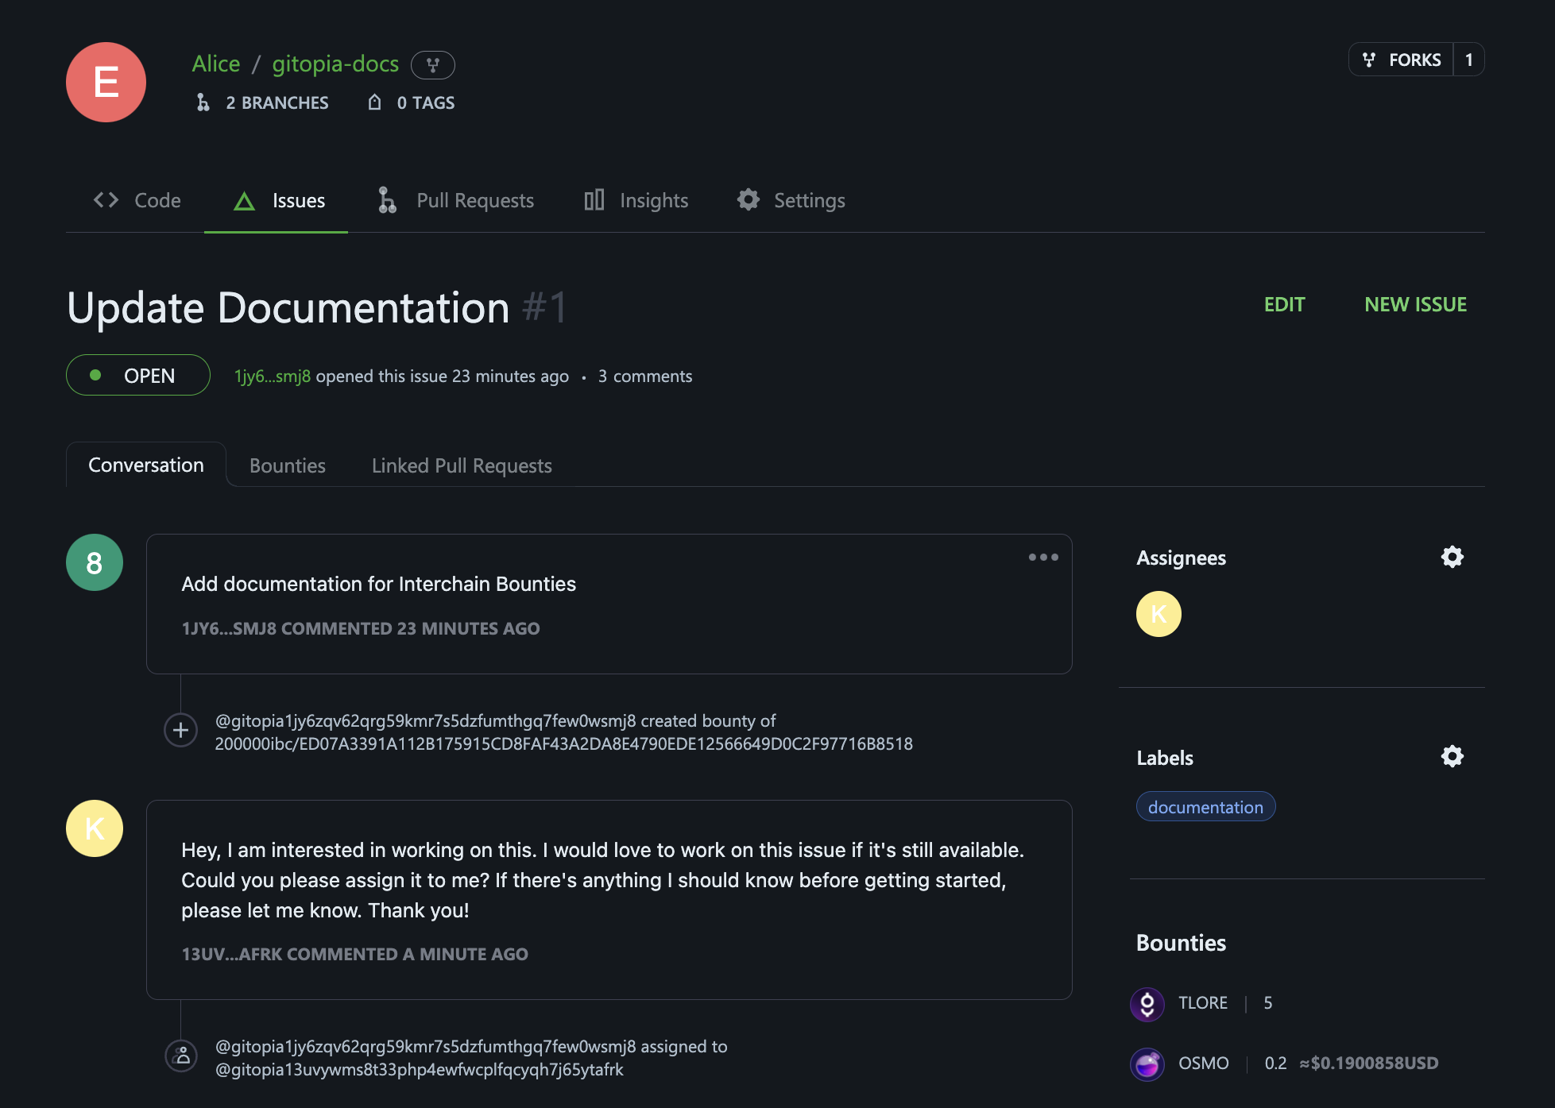Click the branches icon beside 2 BRANCHES

(x=203, y=102)
